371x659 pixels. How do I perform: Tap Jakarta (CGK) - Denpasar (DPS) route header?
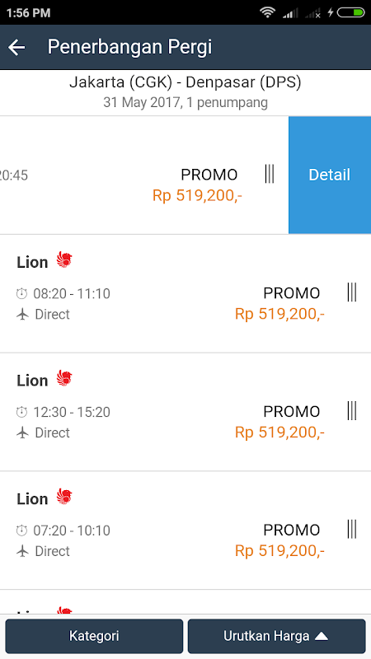[x=185, y=82]
